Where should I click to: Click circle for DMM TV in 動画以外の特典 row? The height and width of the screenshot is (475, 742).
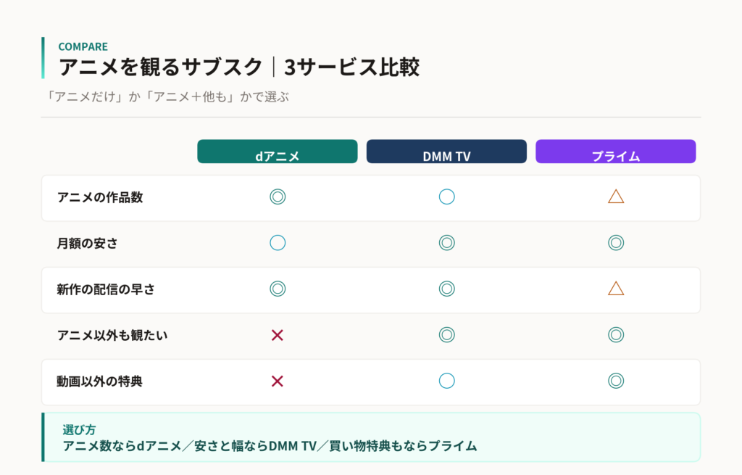tap(446, 380)
